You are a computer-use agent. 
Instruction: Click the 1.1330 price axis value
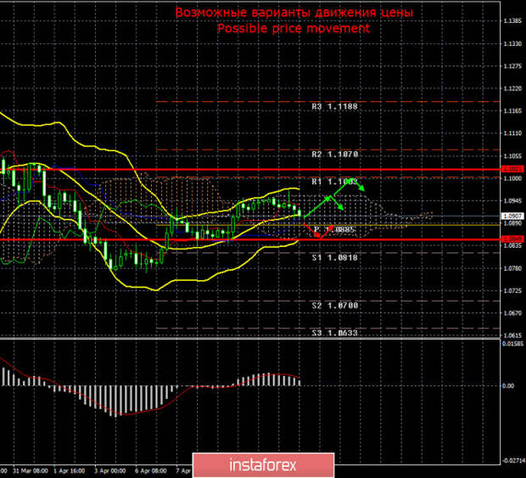tap(512, 43)
